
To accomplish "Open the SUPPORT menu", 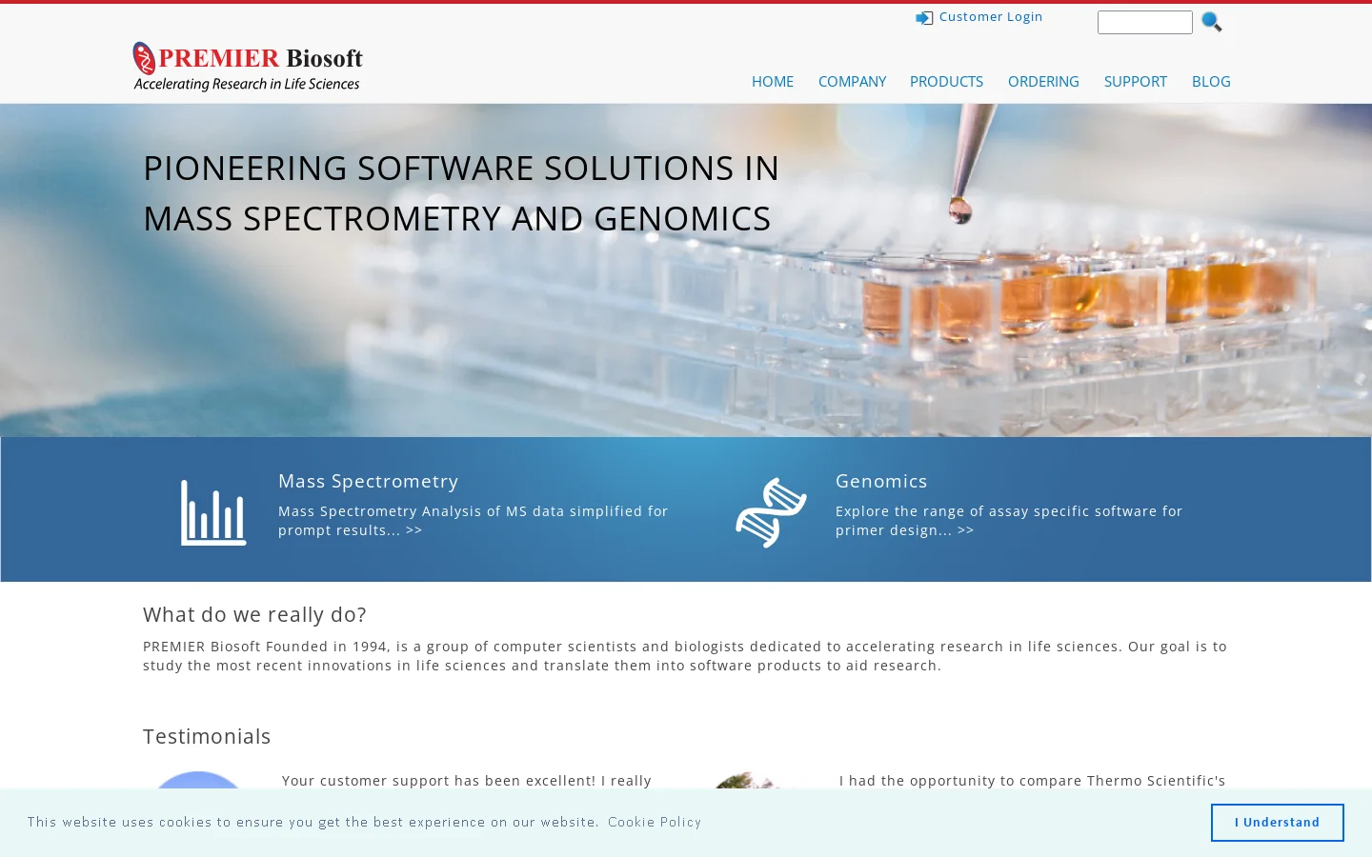I will point(1136,82).
